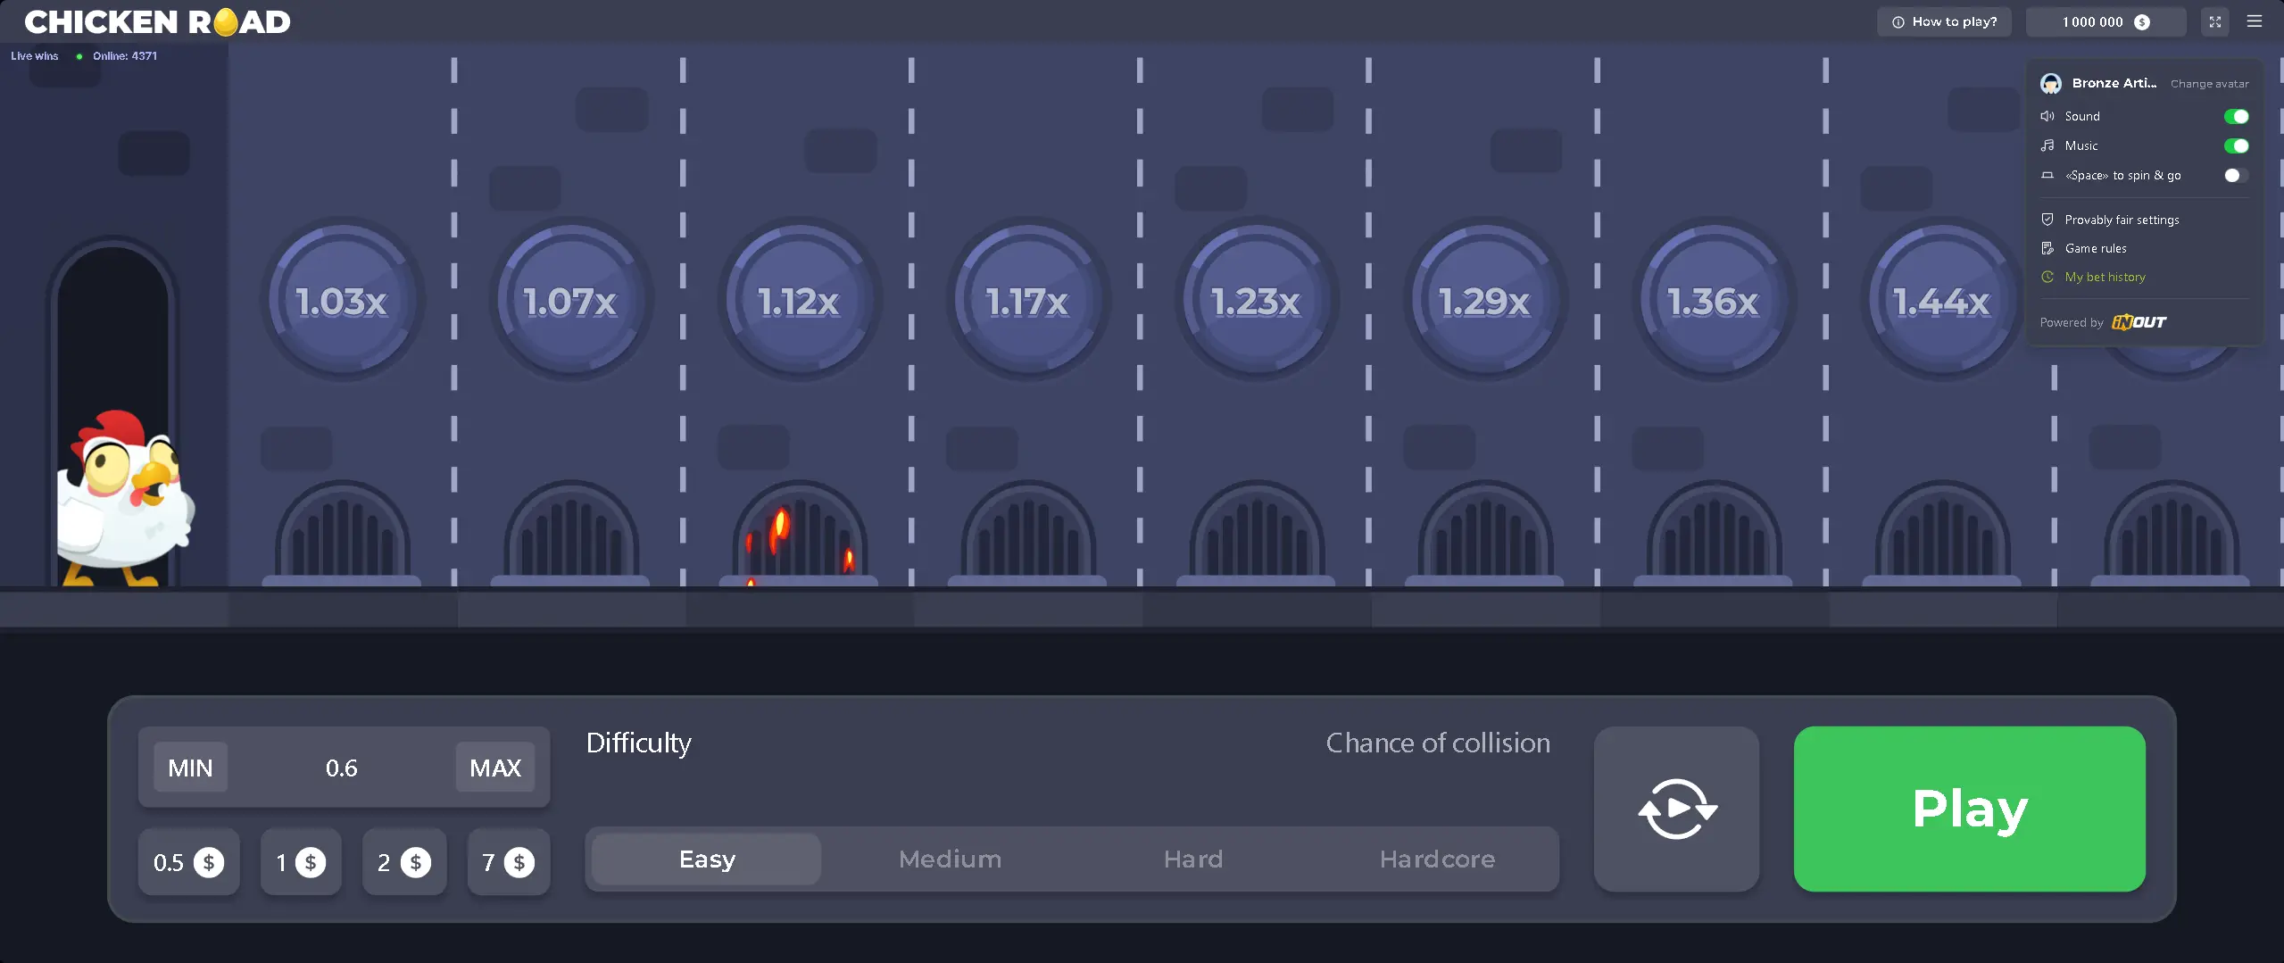2284x963 pixels.
Task: Switch to Hard difficulty
Action: [x=1192, y=859]
